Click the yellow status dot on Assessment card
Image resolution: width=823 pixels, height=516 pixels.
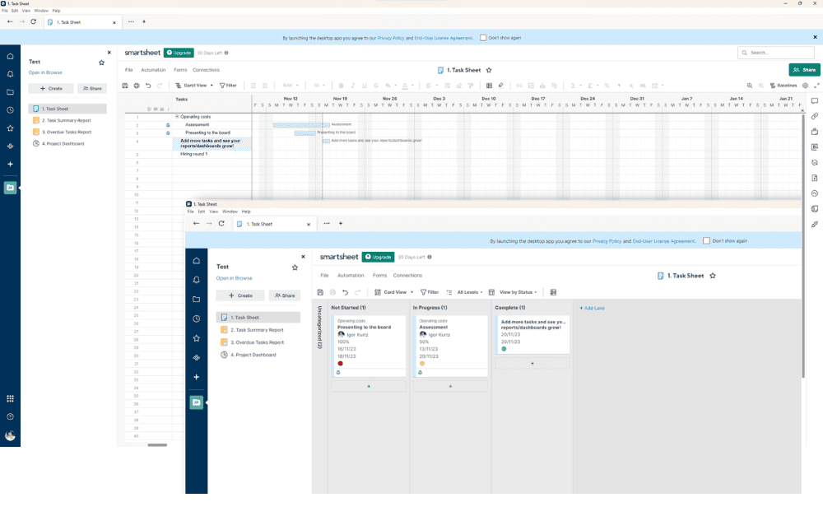click(422, 363)
